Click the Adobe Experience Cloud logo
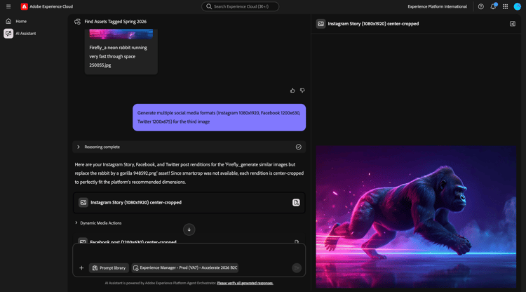This screenshot has width=526, height=292. coord(24,6)
